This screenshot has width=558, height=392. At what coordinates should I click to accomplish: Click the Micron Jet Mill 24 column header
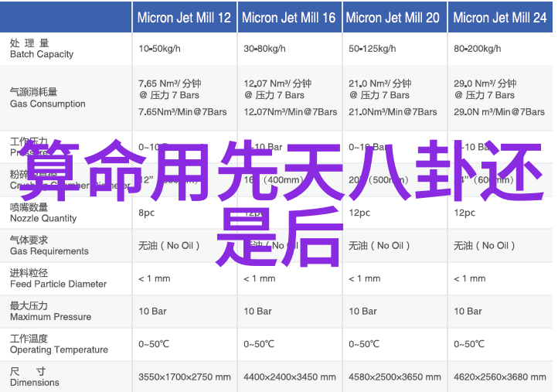click(x=500, y=18)
